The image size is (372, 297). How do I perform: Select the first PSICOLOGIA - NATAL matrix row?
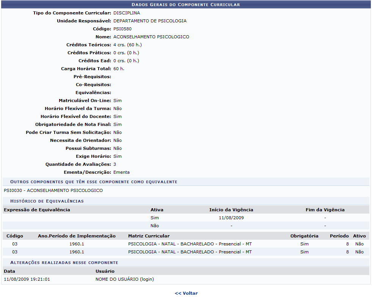190,244
